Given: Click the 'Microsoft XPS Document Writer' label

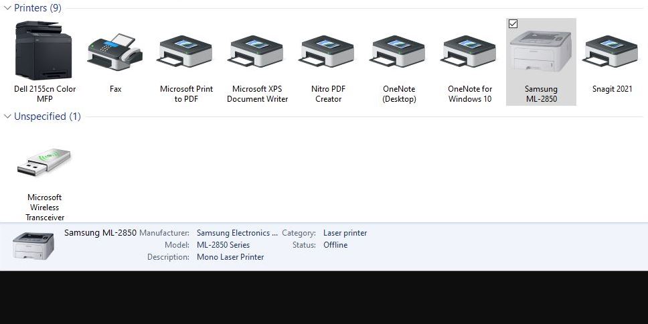Looking at the screenshot, I should tap(258, 94).
